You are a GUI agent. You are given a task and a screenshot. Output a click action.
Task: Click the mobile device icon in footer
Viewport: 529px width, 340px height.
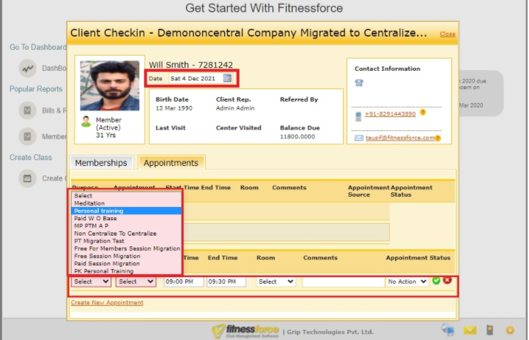pyautogui.click(x=490, y=330)
